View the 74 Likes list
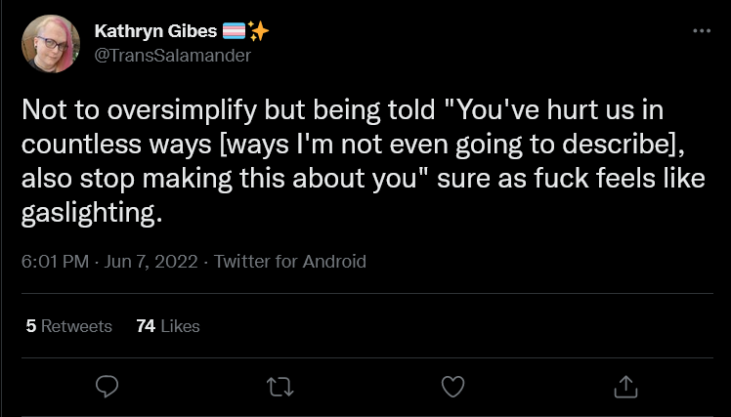This screenshot has width=731, height=417. [x=168, y=326]
